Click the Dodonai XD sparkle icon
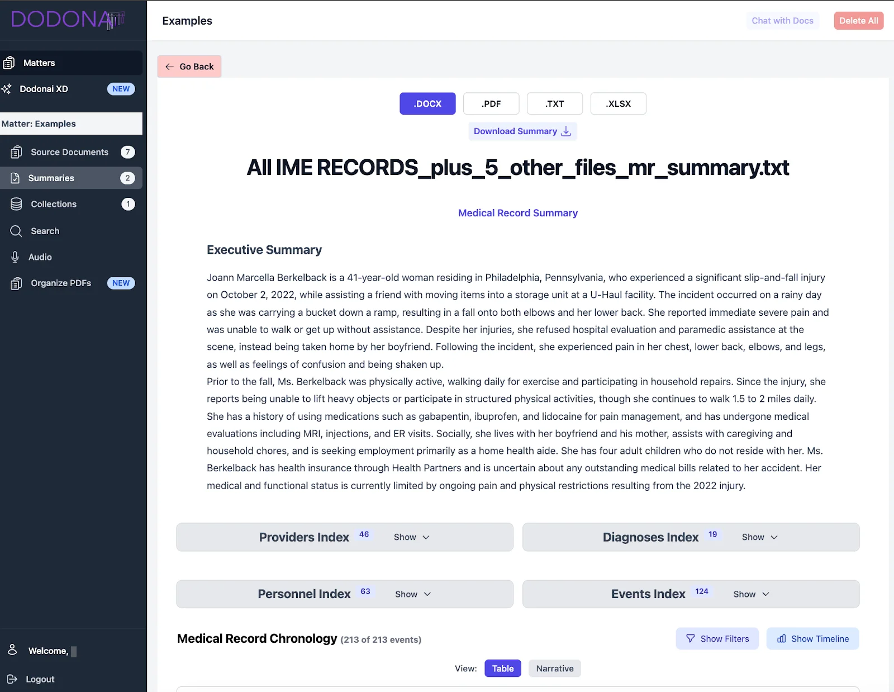 7,89
